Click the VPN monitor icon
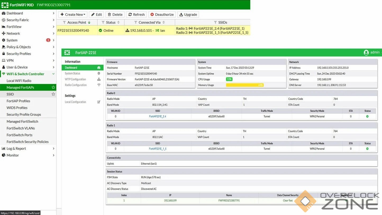Image resolution: width=382 pixels, height=215 pixels. [x=4, y=60]
